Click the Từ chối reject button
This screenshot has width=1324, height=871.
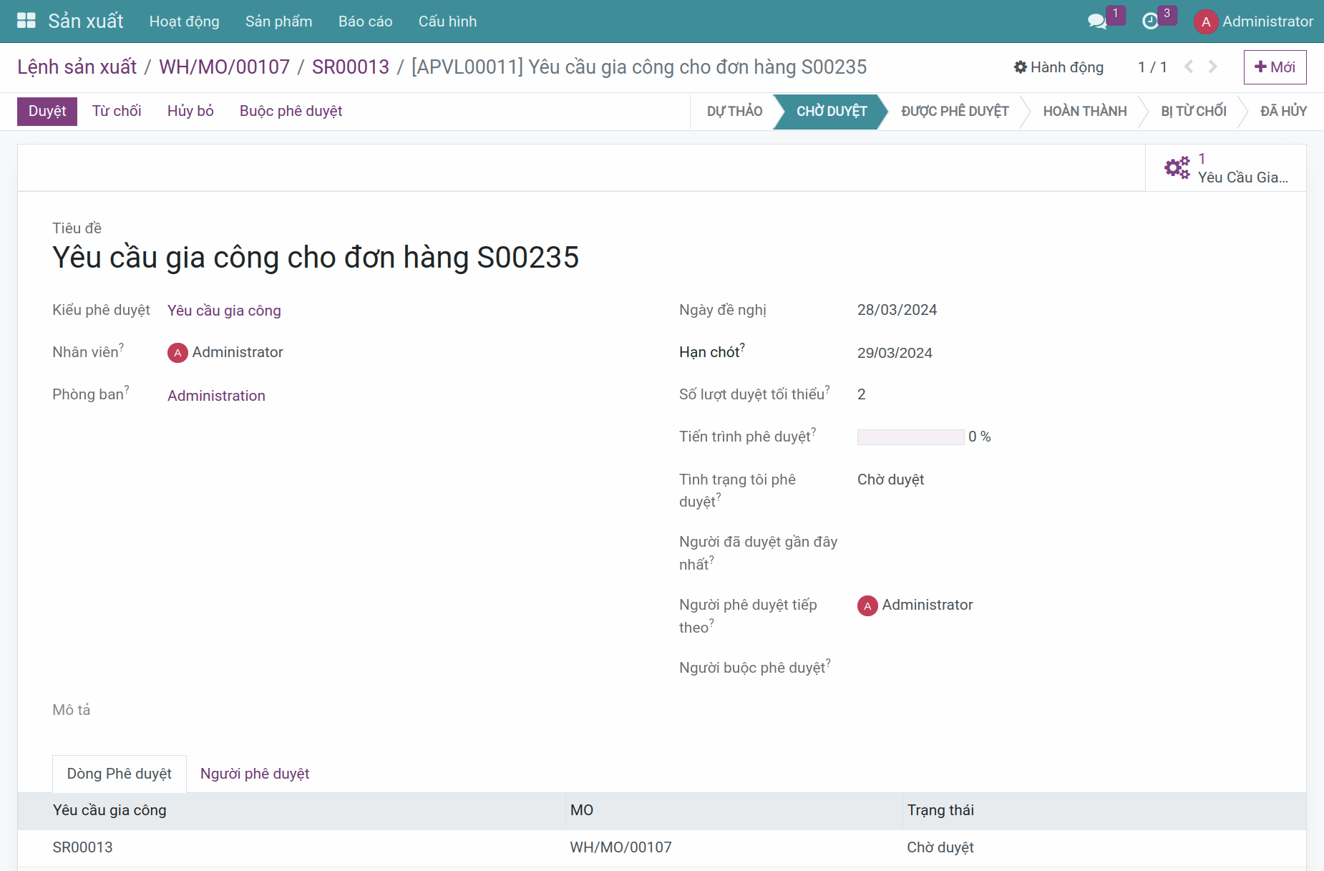117,111
